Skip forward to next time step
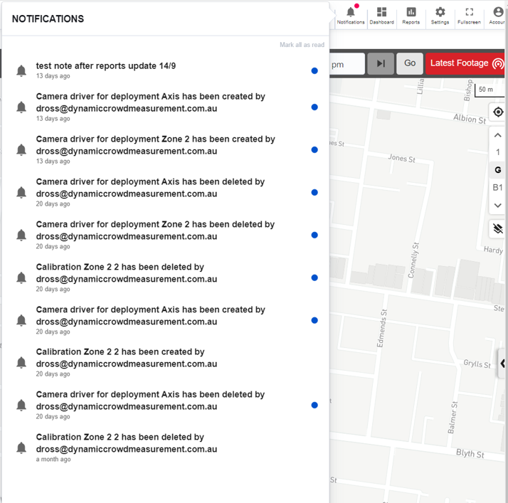 (381, 63)
